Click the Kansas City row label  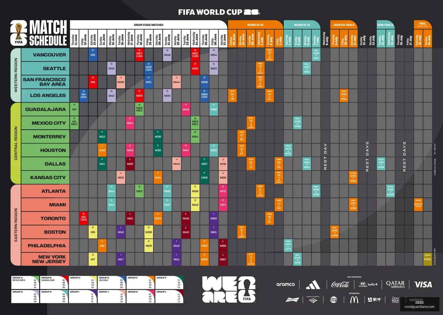45,177
